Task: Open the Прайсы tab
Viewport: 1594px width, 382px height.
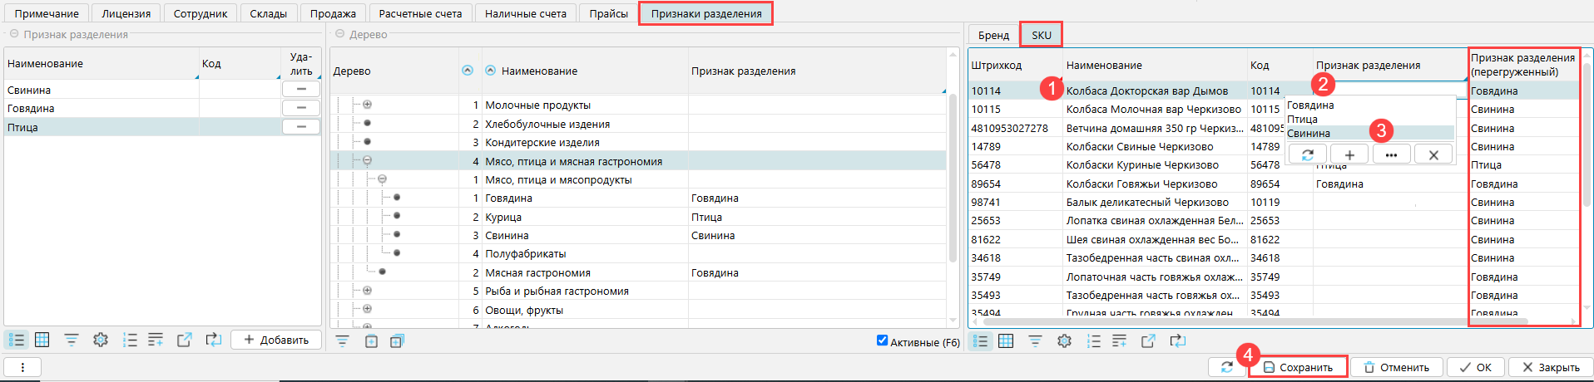Action: click(x=608, y=13)
